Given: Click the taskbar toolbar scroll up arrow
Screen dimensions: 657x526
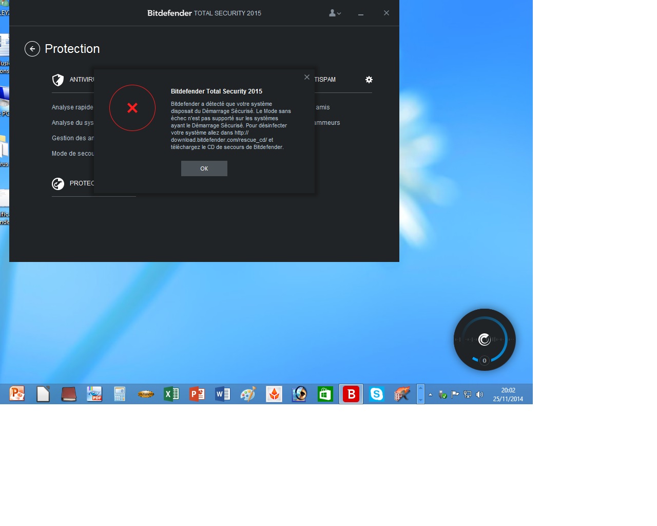Looking at the screenshot, I should coord(420,388).
